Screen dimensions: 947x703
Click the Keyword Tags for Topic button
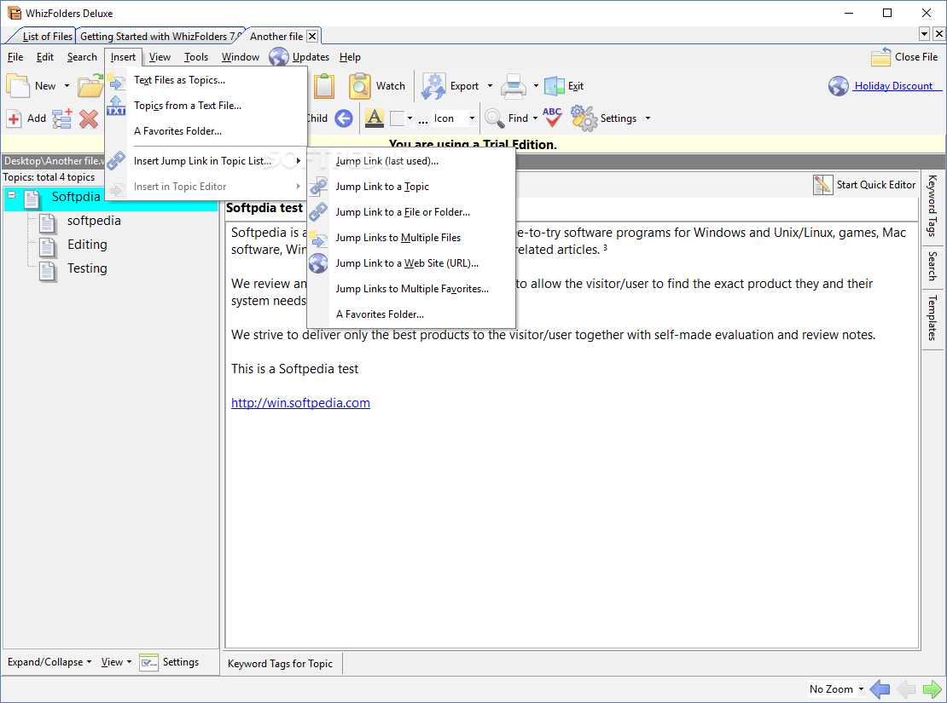coord(280,663)
